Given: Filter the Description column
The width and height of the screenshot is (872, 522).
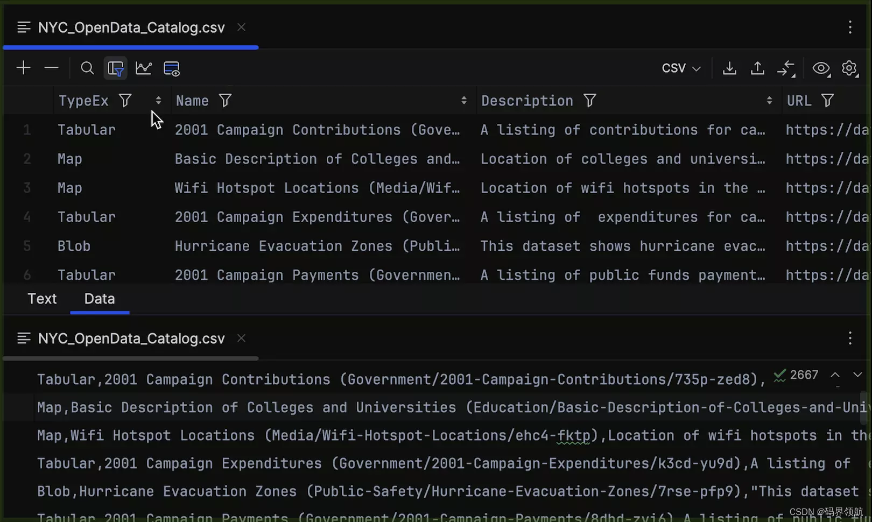Looking at the screenshot, I should click(590, 101).
